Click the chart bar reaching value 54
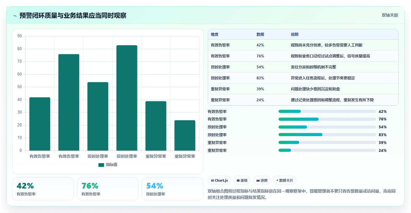The width and height of the screenshot is (411, 213). [x=98, y=116]
